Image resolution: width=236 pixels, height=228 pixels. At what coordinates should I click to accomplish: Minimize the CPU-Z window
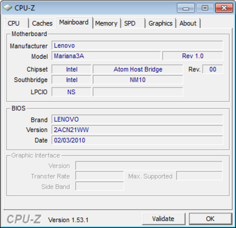(x=186, y=8)
